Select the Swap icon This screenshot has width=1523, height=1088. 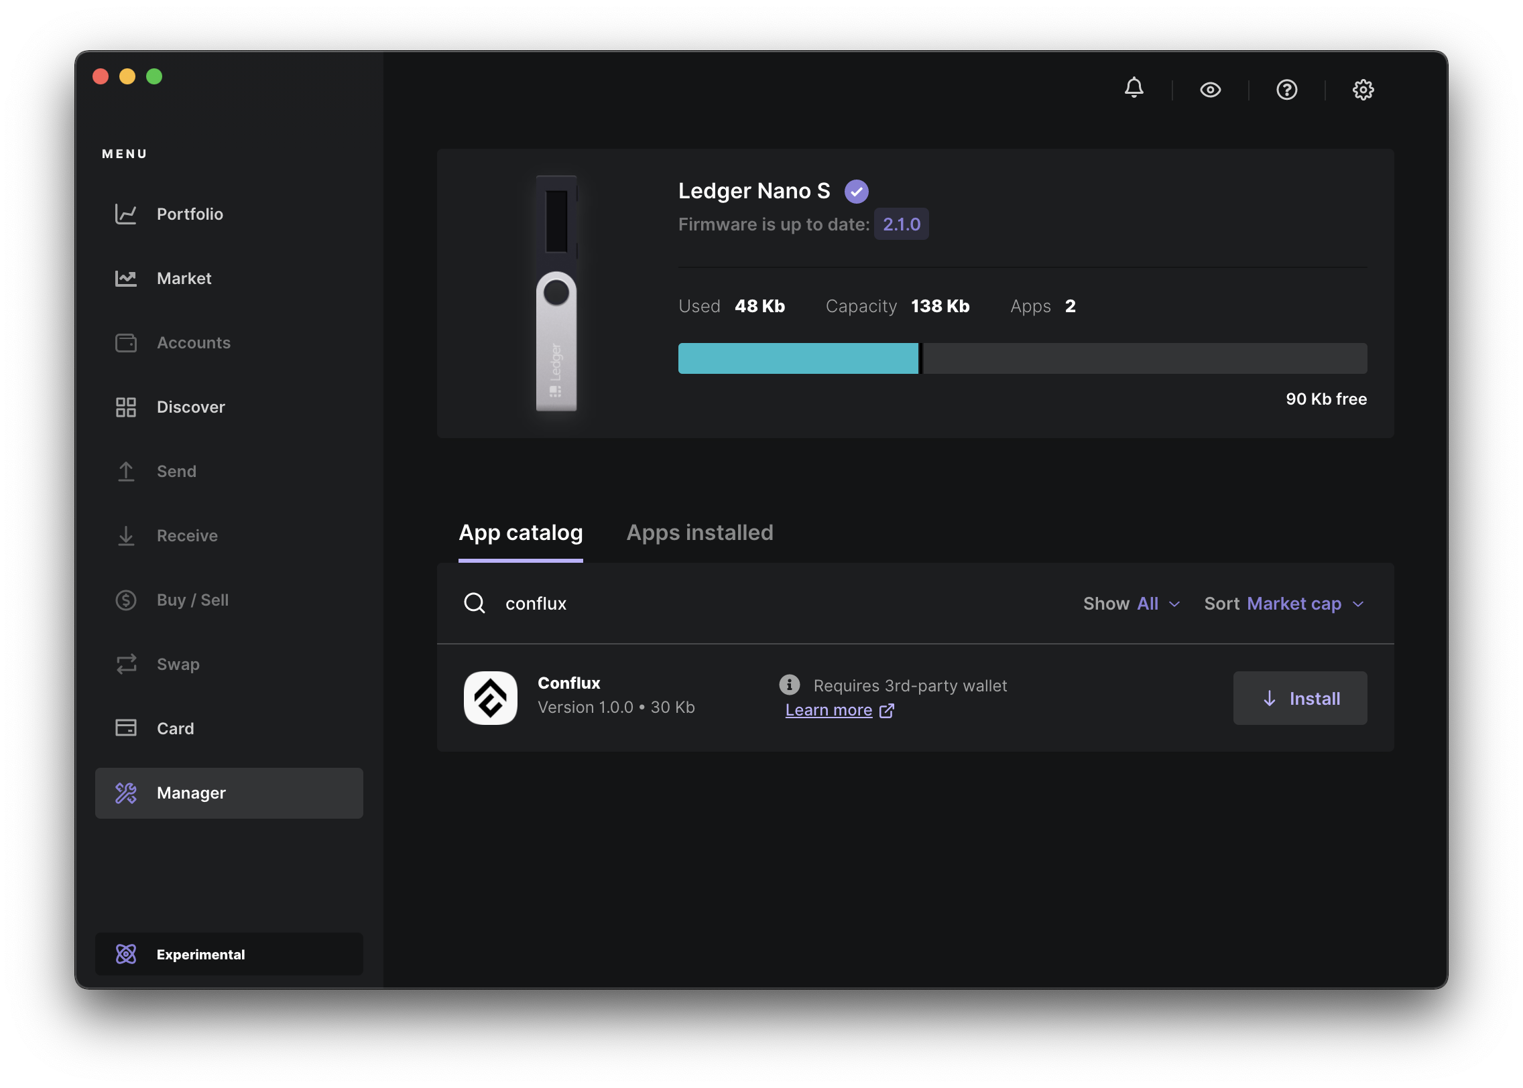pyautogui.click(x=126, y=664)
